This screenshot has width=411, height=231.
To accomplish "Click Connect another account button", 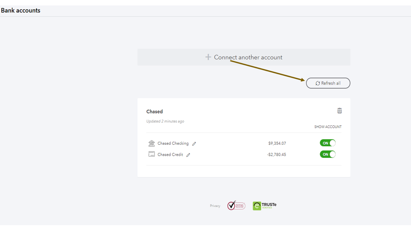I will [x=244, y=58].
